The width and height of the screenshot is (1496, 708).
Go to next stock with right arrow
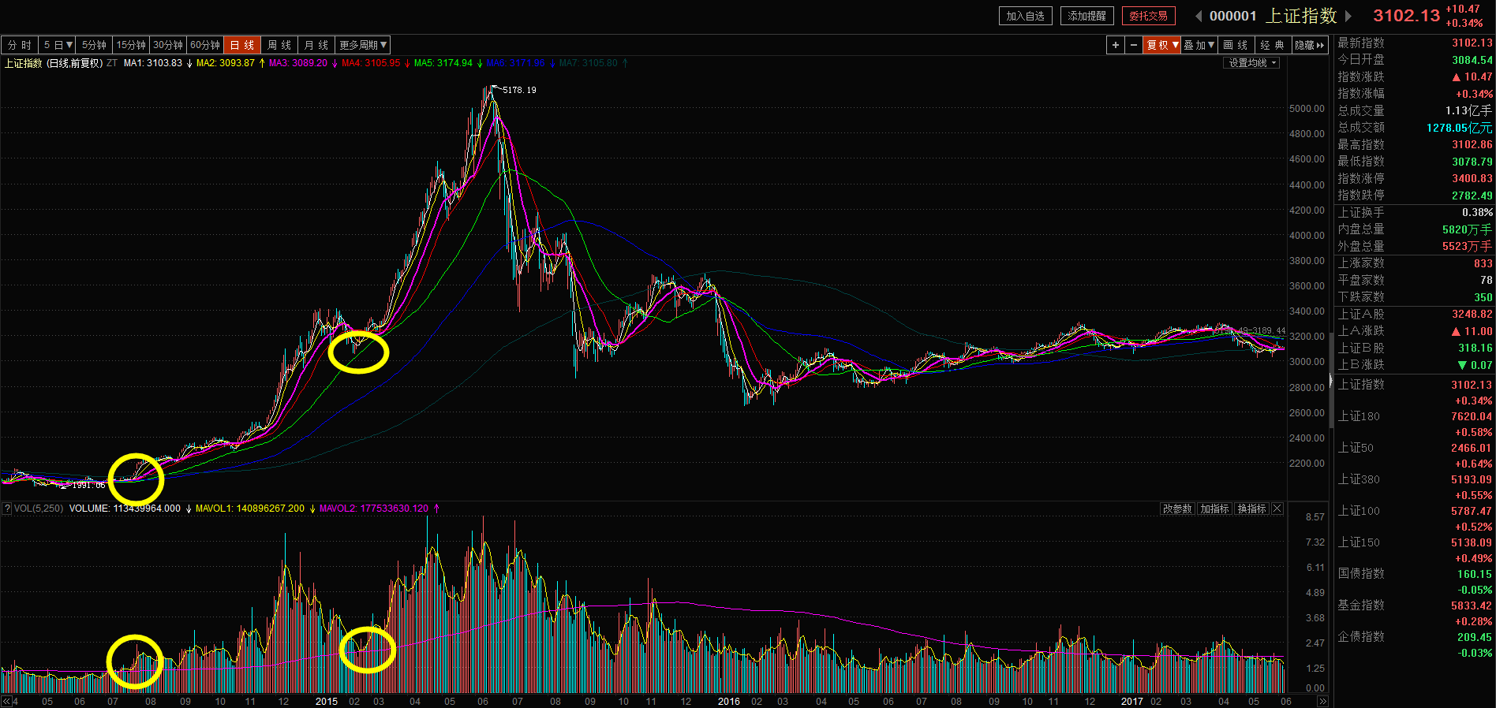pos(1348,16)
